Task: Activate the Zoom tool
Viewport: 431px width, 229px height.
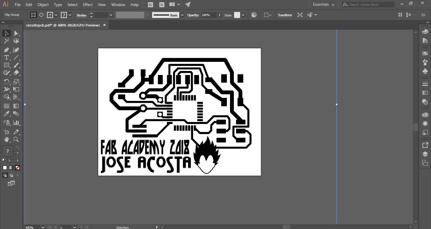Action: point(16,139)
